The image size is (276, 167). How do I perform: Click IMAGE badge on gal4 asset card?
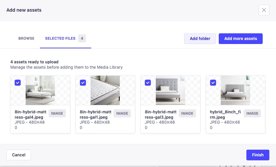[57, 113]
